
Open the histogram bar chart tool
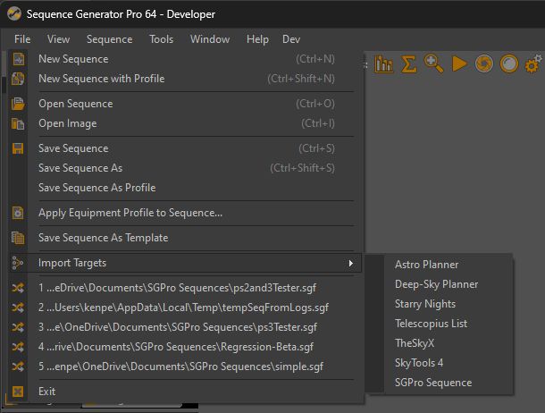pyautogui.click(x=383, y=64)
